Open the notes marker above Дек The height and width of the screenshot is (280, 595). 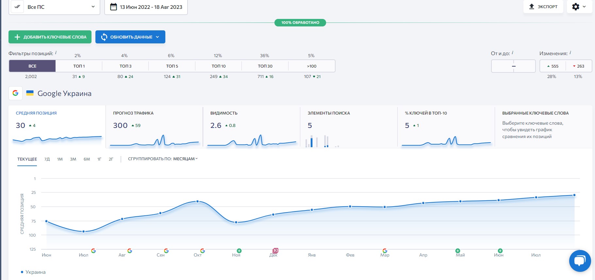pos(275,251)
